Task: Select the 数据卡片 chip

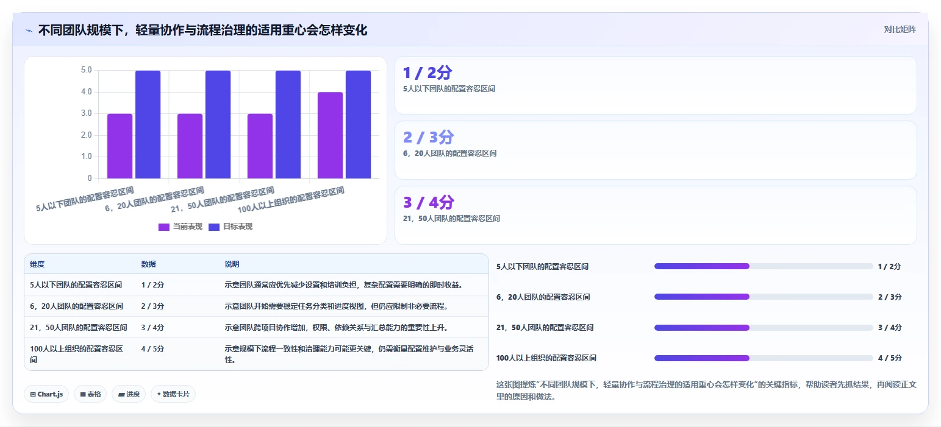Action: coord(173,394)
